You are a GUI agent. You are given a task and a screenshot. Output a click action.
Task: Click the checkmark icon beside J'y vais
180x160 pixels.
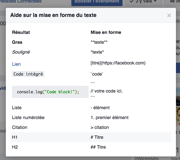pyautogui.click(x=132, y=2)
